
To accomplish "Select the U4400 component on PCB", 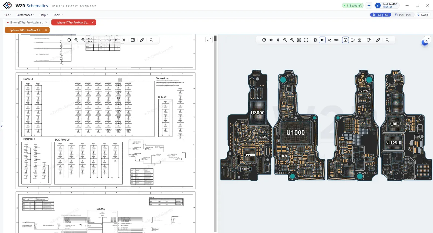I will [x=364, y=91].
